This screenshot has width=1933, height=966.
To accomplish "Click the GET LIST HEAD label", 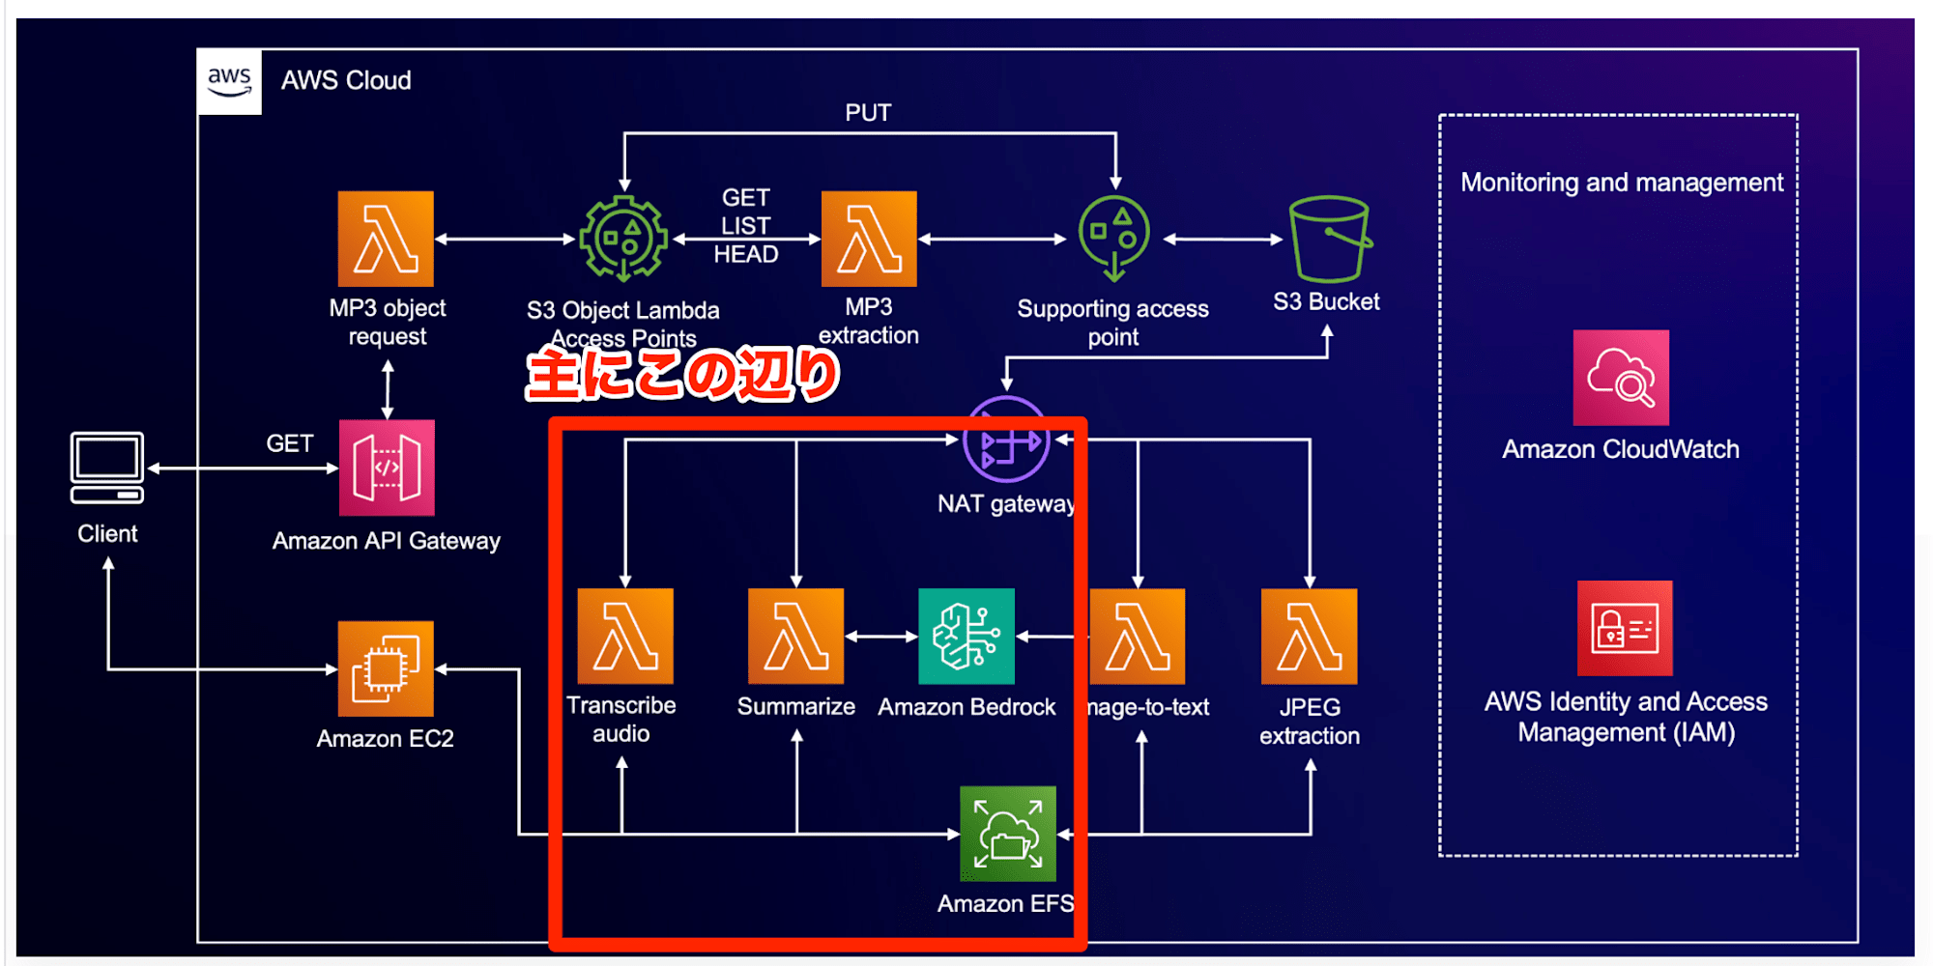I will pyautogui.click(x=746, y=226).
